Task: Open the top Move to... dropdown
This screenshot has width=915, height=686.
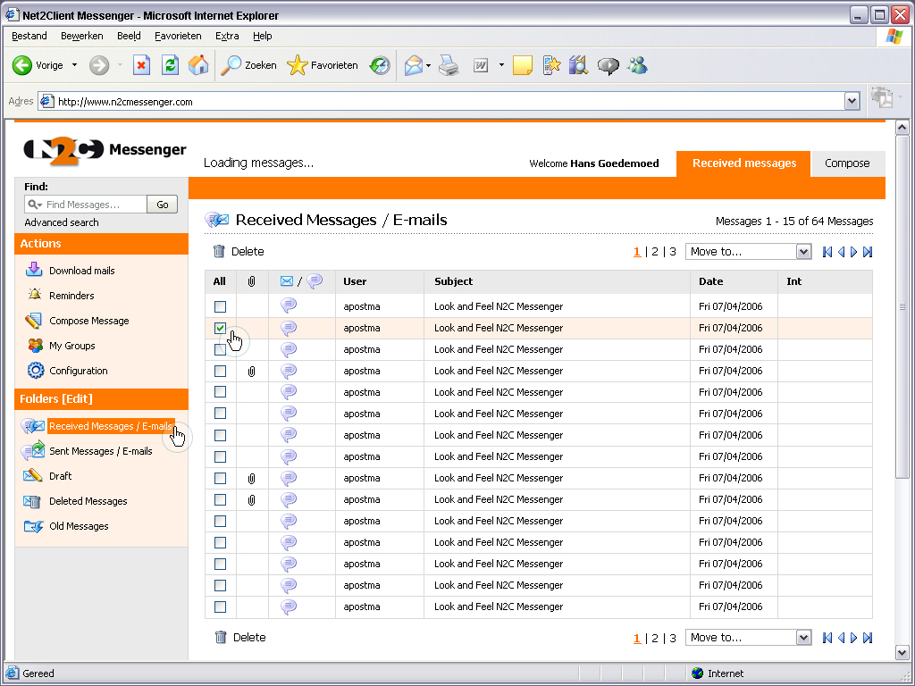Action: click(748, 251)
